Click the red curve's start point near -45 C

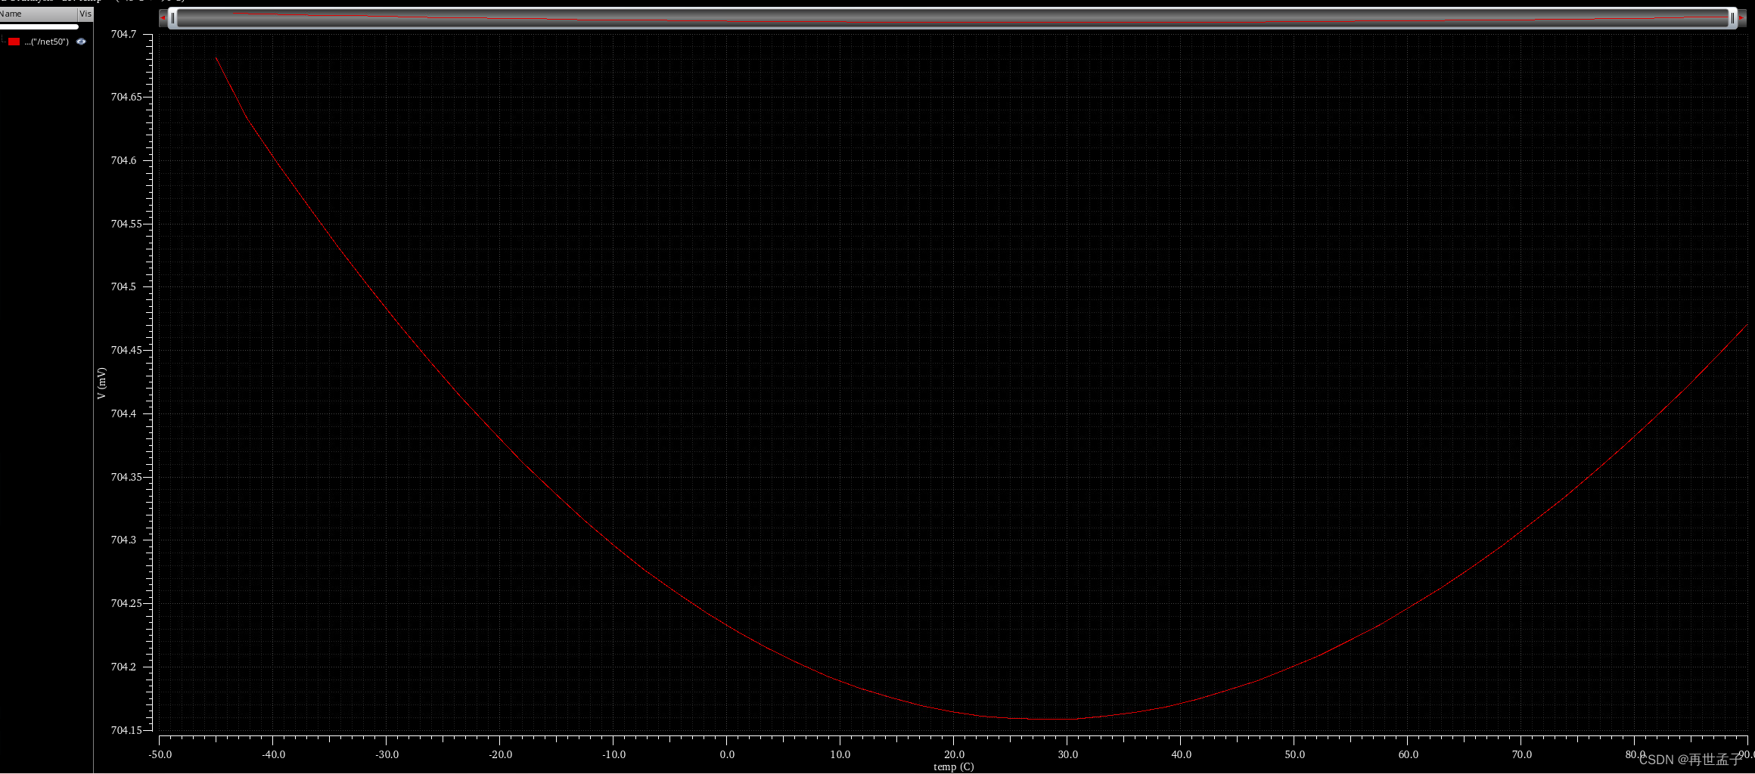(216, 57)
